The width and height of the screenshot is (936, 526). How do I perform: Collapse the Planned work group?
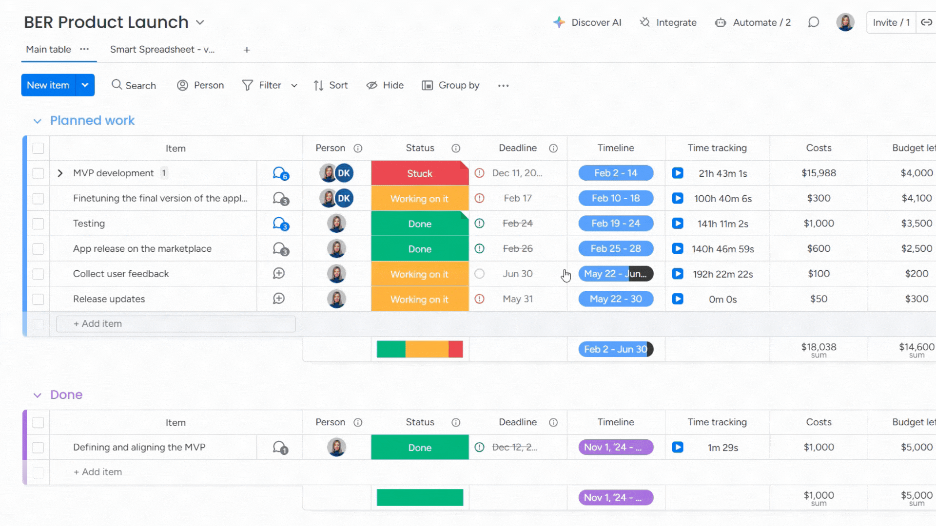37,121
